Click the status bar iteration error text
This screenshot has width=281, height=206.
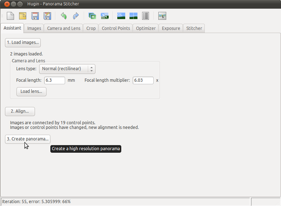36,202
